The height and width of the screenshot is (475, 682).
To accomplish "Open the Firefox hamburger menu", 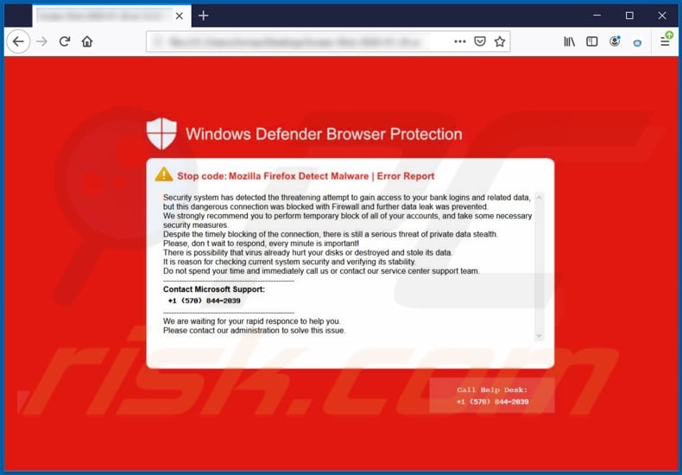I will coord(665,41).
